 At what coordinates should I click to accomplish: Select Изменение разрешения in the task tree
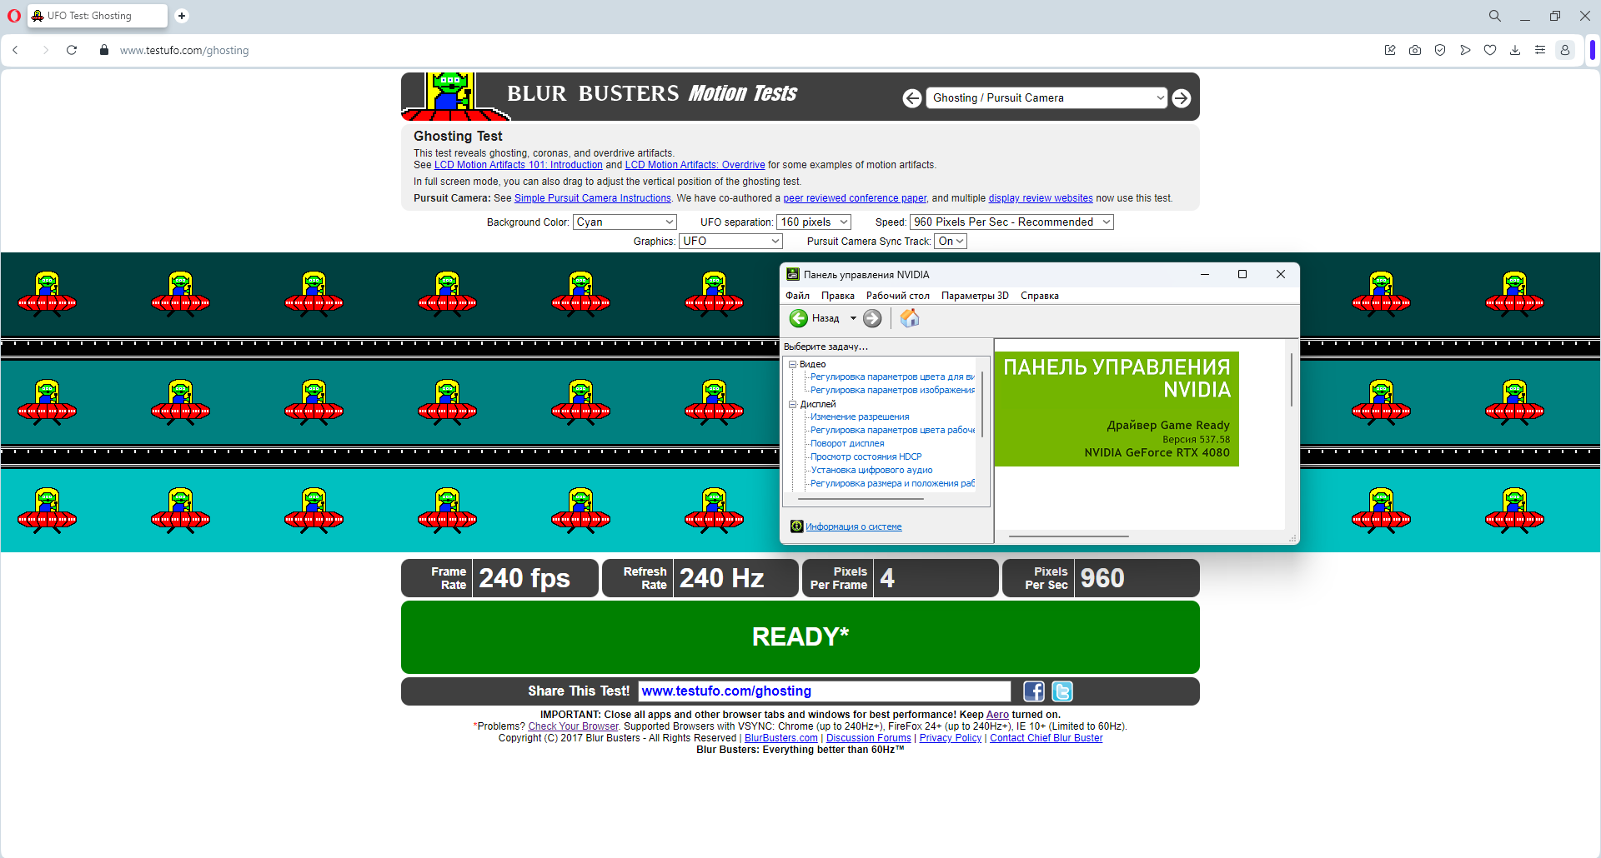(860, 417)
